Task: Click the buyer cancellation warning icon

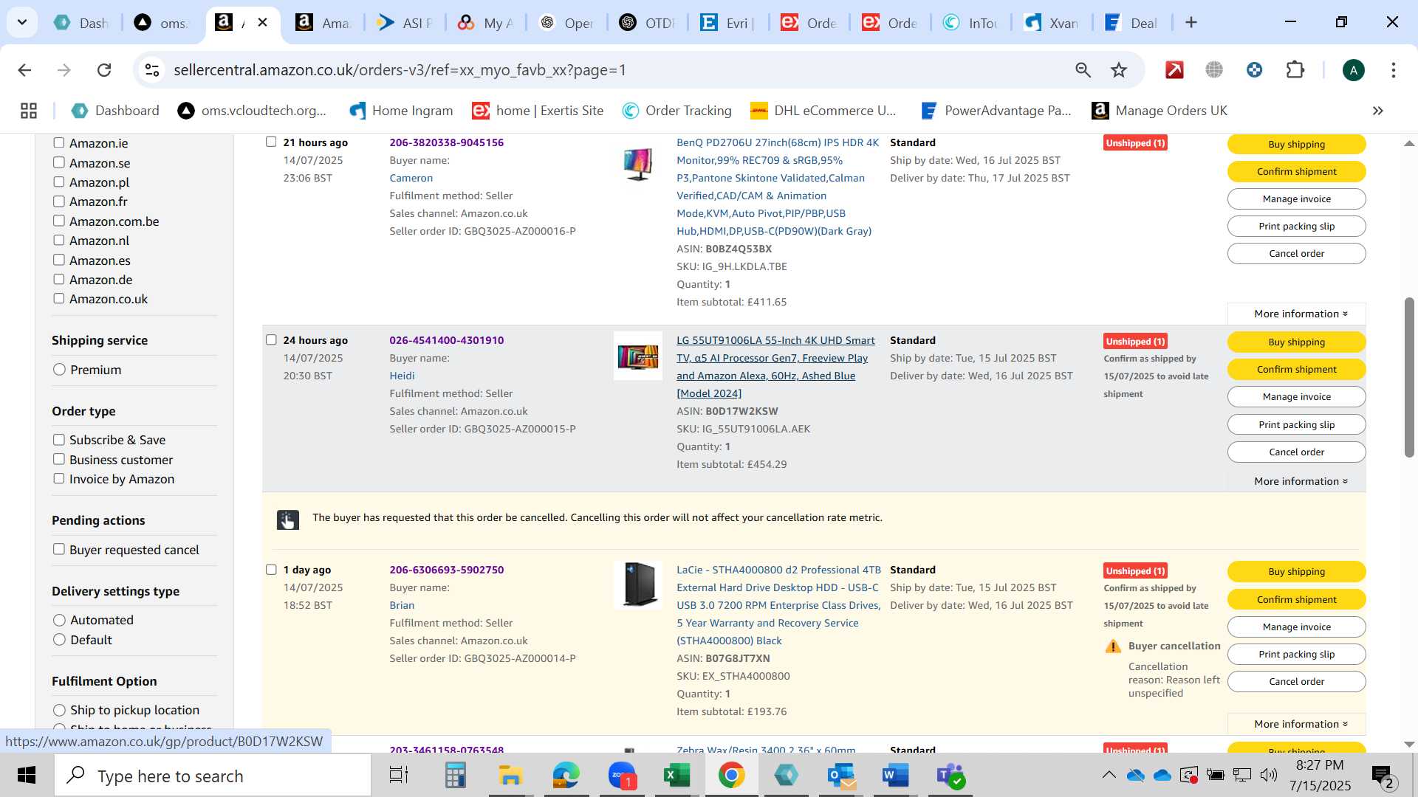Action: pos(1112,646)
